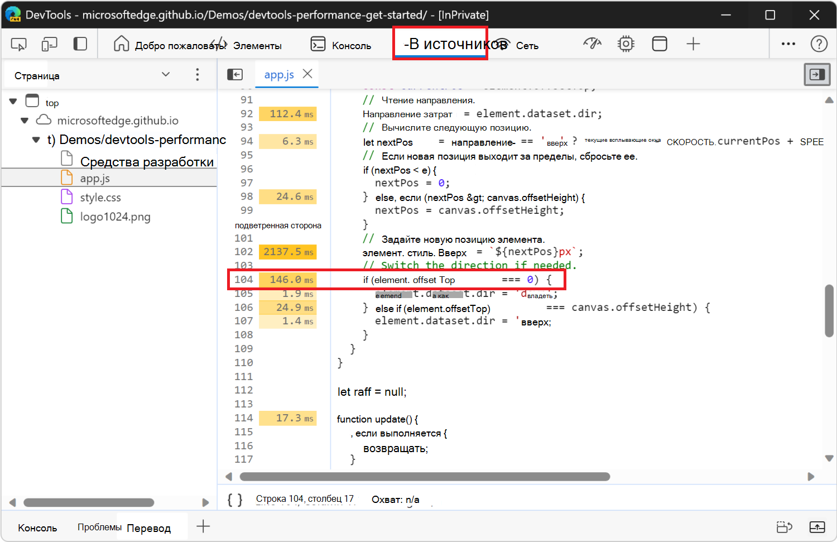
Task: Click the Охват: n/a coverage status
Action: [396, 500]
